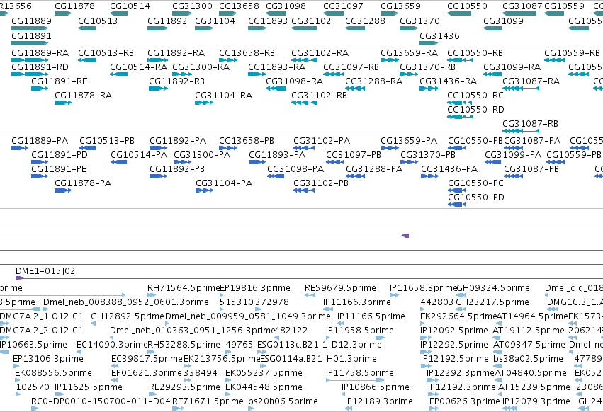Click transcript CG11889-RA

30,60
